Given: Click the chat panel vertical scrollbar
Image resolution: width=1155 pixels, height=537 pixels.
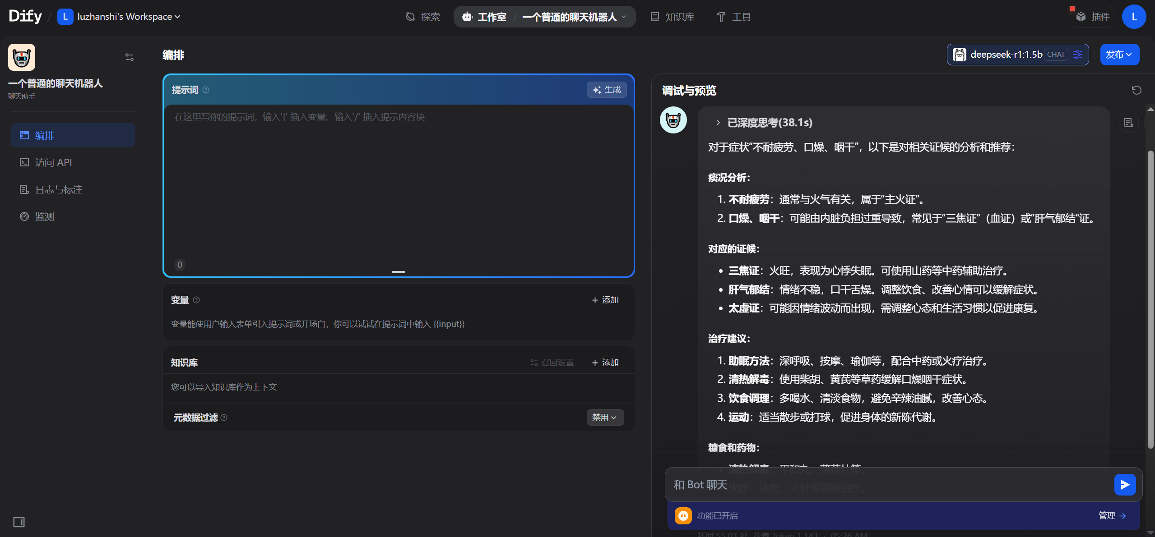Looking at the screenshot, I should click(x=1150, y=298).
